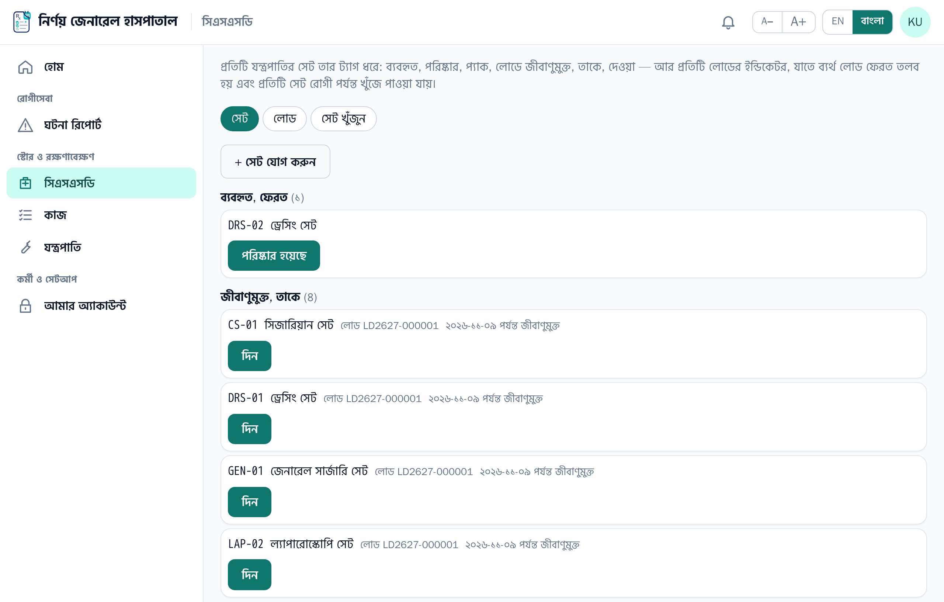Open the সেট খুঁজুন tab
Viewport: 944px width, 602px height.
click(x=343, y=119)
